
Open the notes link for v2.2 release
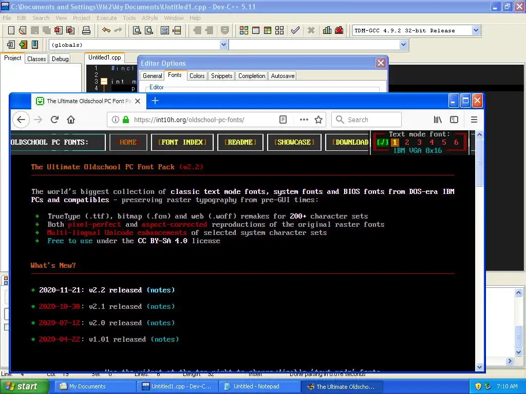pyautogui.click(x=161, y=290)
